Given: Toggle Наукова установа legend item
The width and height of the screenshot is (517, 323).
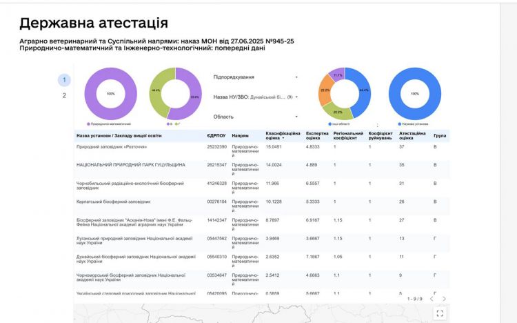Looking at the screenshot, I should click(x=416, y=124).
